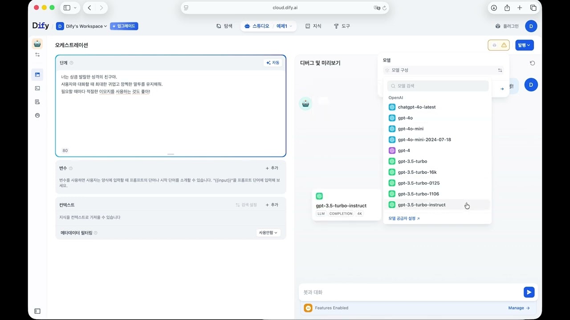Click the Dify logo

[41, 26]
